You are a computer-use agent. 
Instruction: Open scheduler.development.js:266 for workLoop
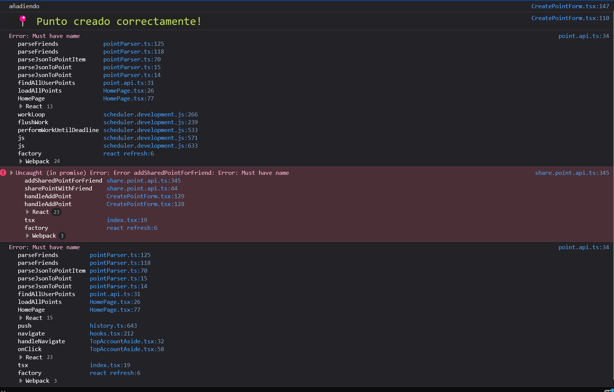coord(151,114)
